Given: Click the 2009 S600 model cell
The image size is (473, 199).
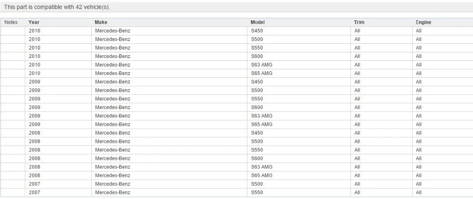Looking at the screenshot, I should coord(298,108).
